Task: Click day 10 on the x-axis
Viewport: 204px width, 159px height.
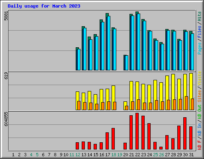Action: click(66, 155)
